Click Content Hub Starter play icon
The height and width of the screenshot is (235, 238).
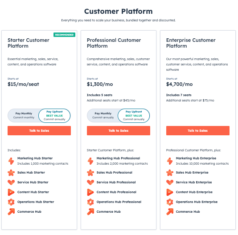coord(11,192)
